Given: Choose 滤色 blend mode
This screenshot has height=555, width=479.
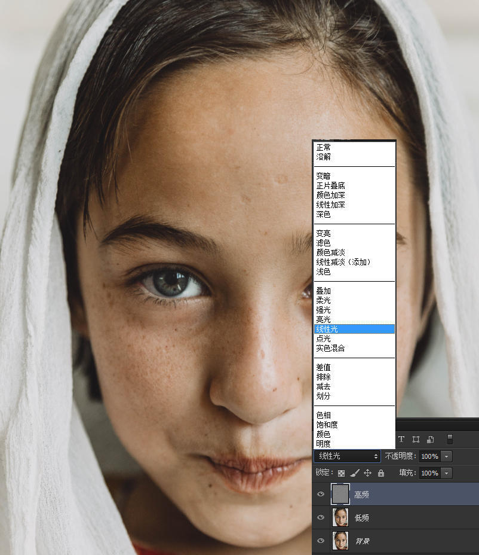Looking at the screenshot, I should [354, 243].
